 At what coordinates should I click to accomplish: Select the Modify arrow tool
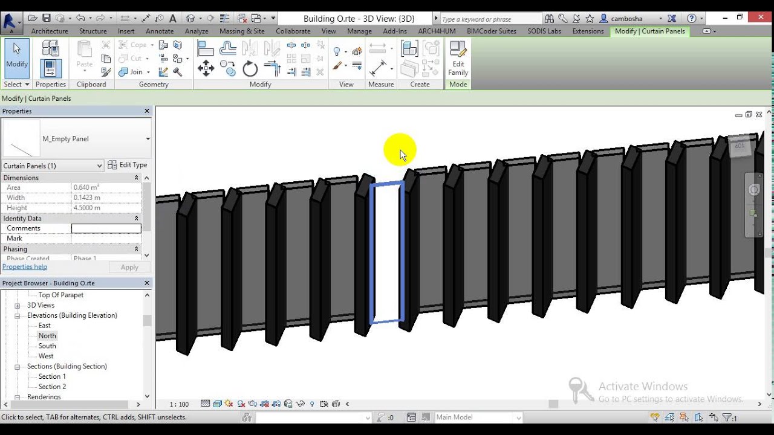[16, 57]
